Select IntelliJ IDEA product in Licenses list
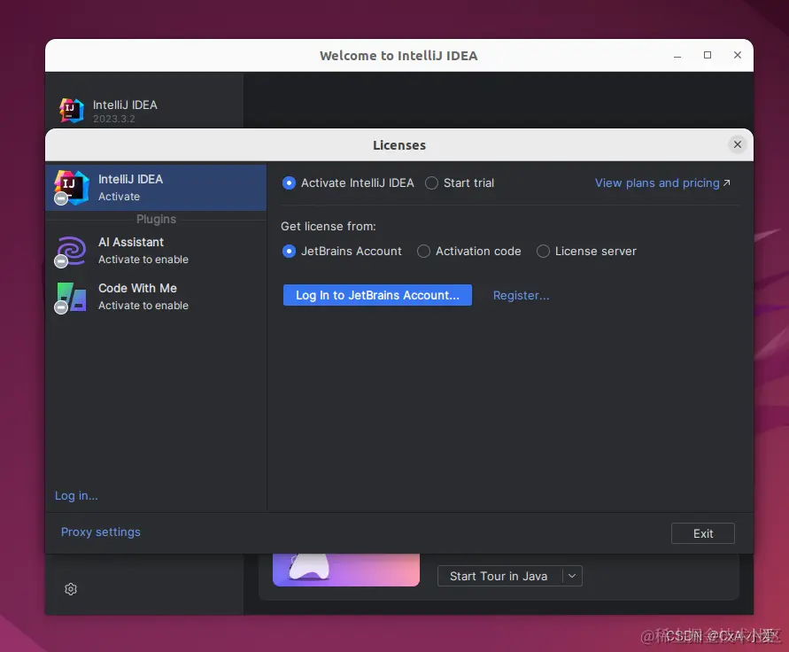 point(156,187)
